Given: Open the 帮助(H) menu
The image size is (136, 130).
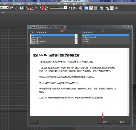Looking at the screenshot, I should point(66,4).
